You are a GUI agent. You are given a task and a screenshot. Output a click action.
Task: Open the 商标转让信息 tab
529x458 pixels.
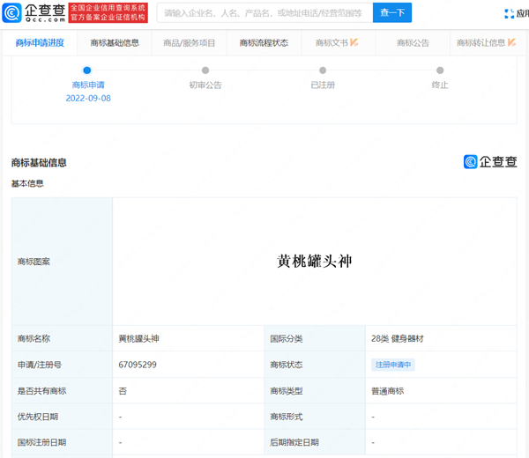487,43
